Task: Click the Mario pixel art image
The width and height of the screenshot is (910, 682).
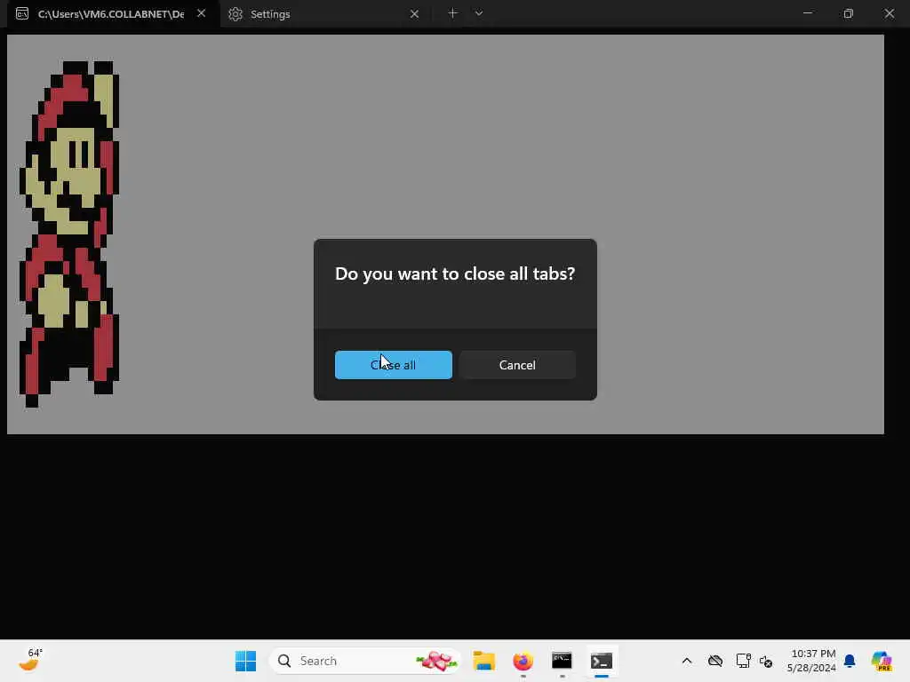Action: pos(69,234)
